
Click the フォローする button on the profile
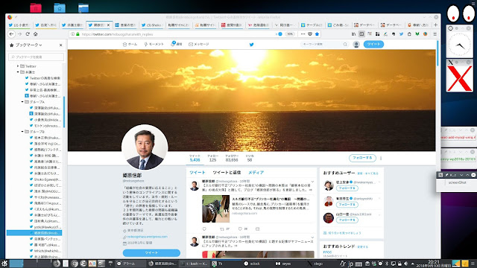coord(362,158)
